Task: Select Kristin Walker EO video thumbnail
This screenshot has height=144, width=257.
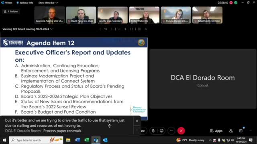Action: point(144,15)
